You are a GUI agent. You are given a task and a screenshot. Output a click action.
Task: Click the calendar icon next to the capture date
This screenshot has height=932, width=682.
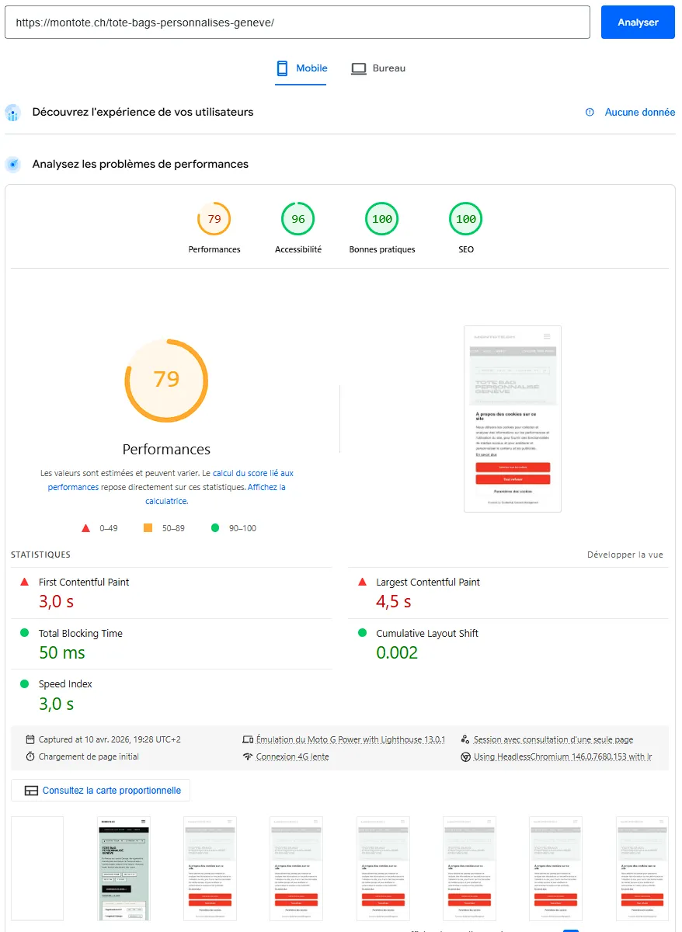coord(31,739)
